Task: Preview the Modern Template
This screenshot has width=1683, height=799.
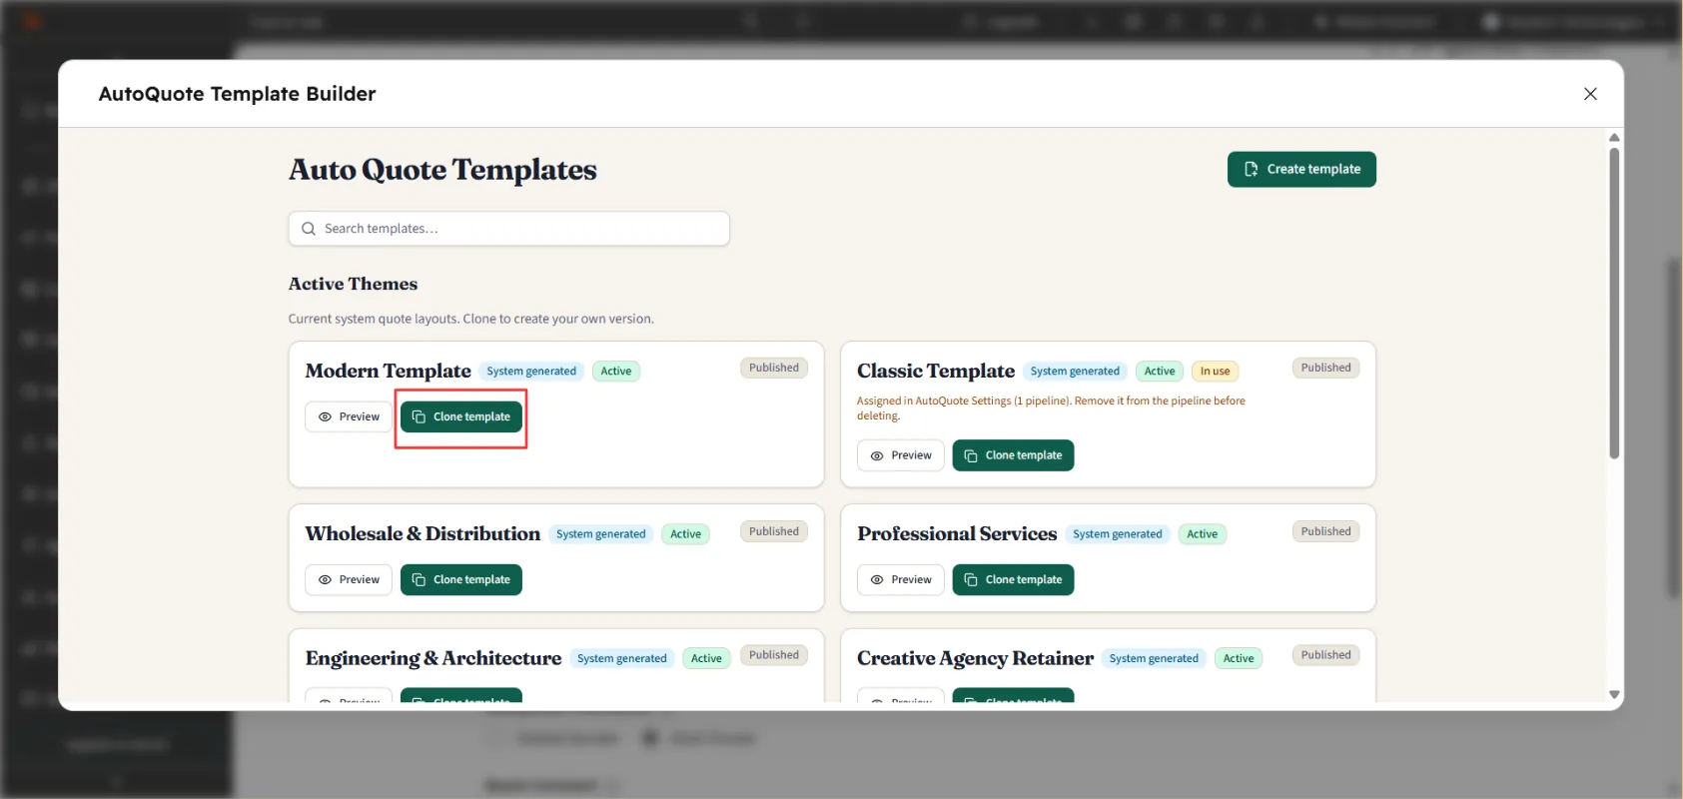Action: [x=349, y=416]
